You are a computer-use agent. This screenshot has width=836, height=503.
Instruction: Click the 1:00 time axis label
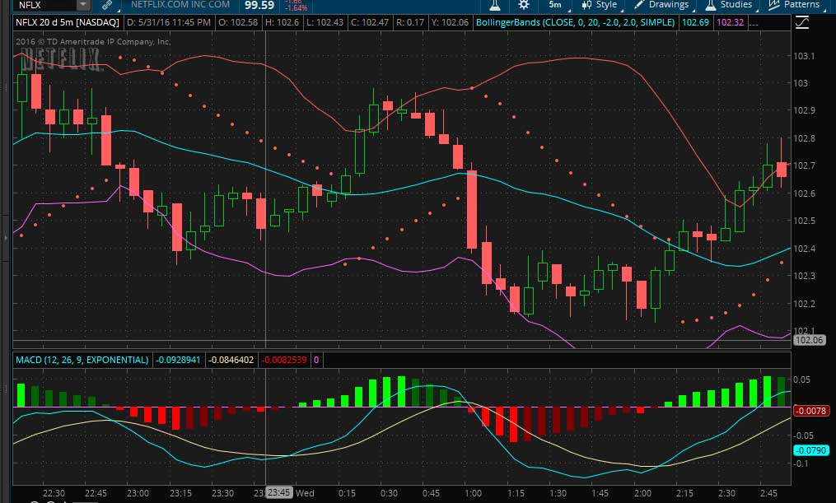[x=473, y=493]
